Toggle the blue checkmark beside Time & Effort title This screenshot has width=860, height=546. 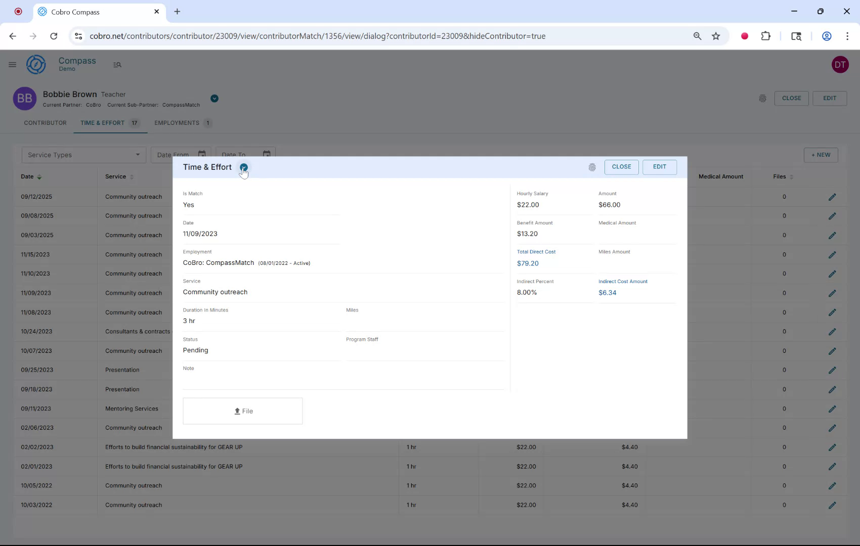(244, 167)
